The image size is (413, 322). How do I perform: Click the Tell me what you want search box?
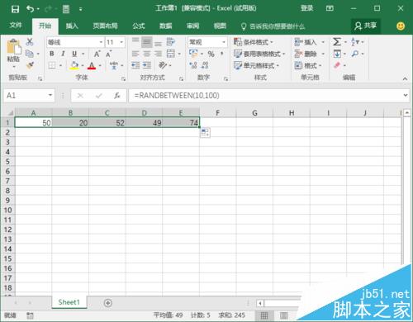pos(273,26)
